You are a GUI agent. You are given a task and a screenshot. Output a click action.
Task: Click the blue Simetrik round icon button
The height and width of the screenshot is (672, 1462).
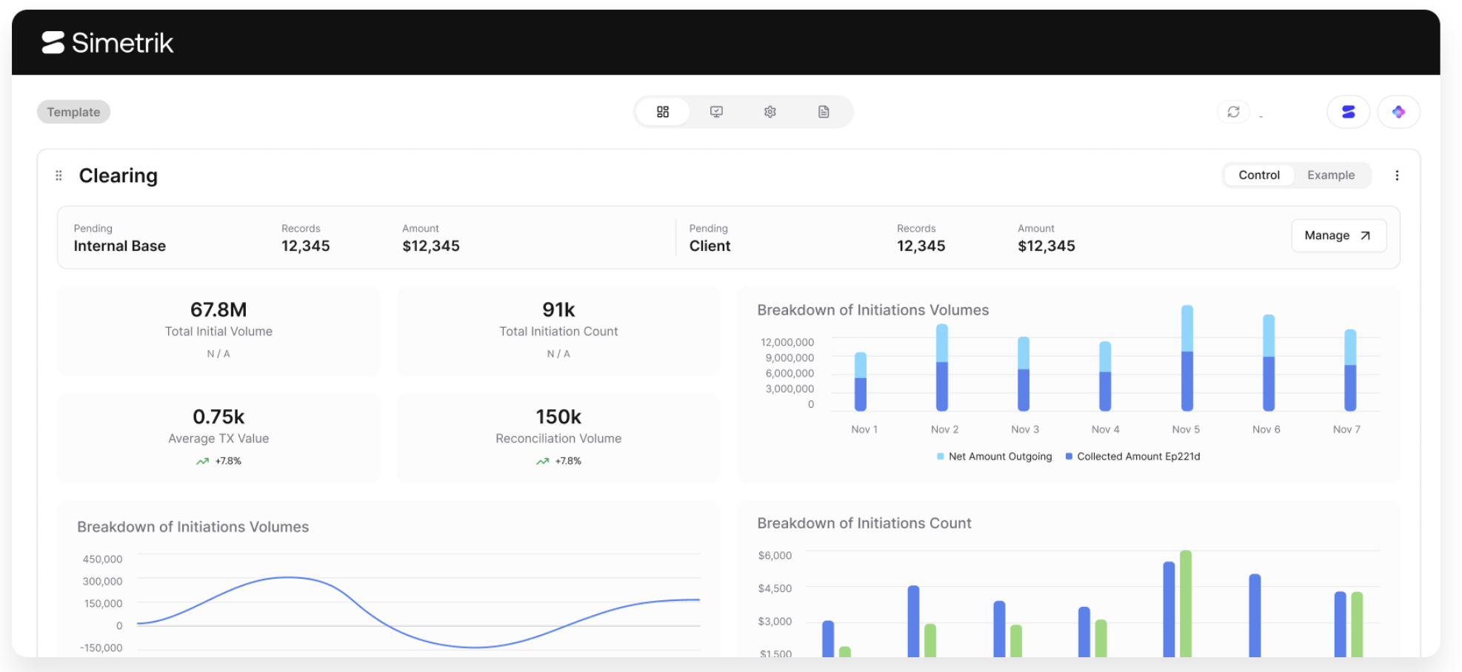pos(1348,112)
